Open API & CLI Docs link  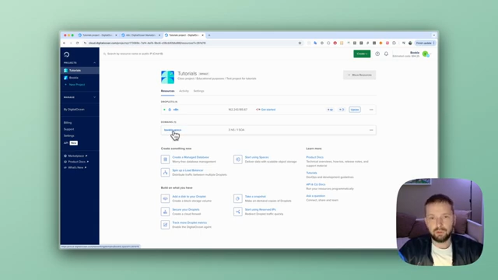pyautogui.click(x=316, y=184)
